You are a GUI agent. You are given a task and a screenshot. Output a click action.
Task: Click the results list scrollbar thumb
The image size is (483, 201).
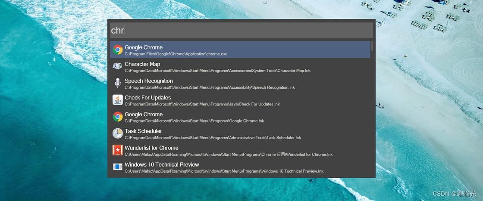pos(372,46)
